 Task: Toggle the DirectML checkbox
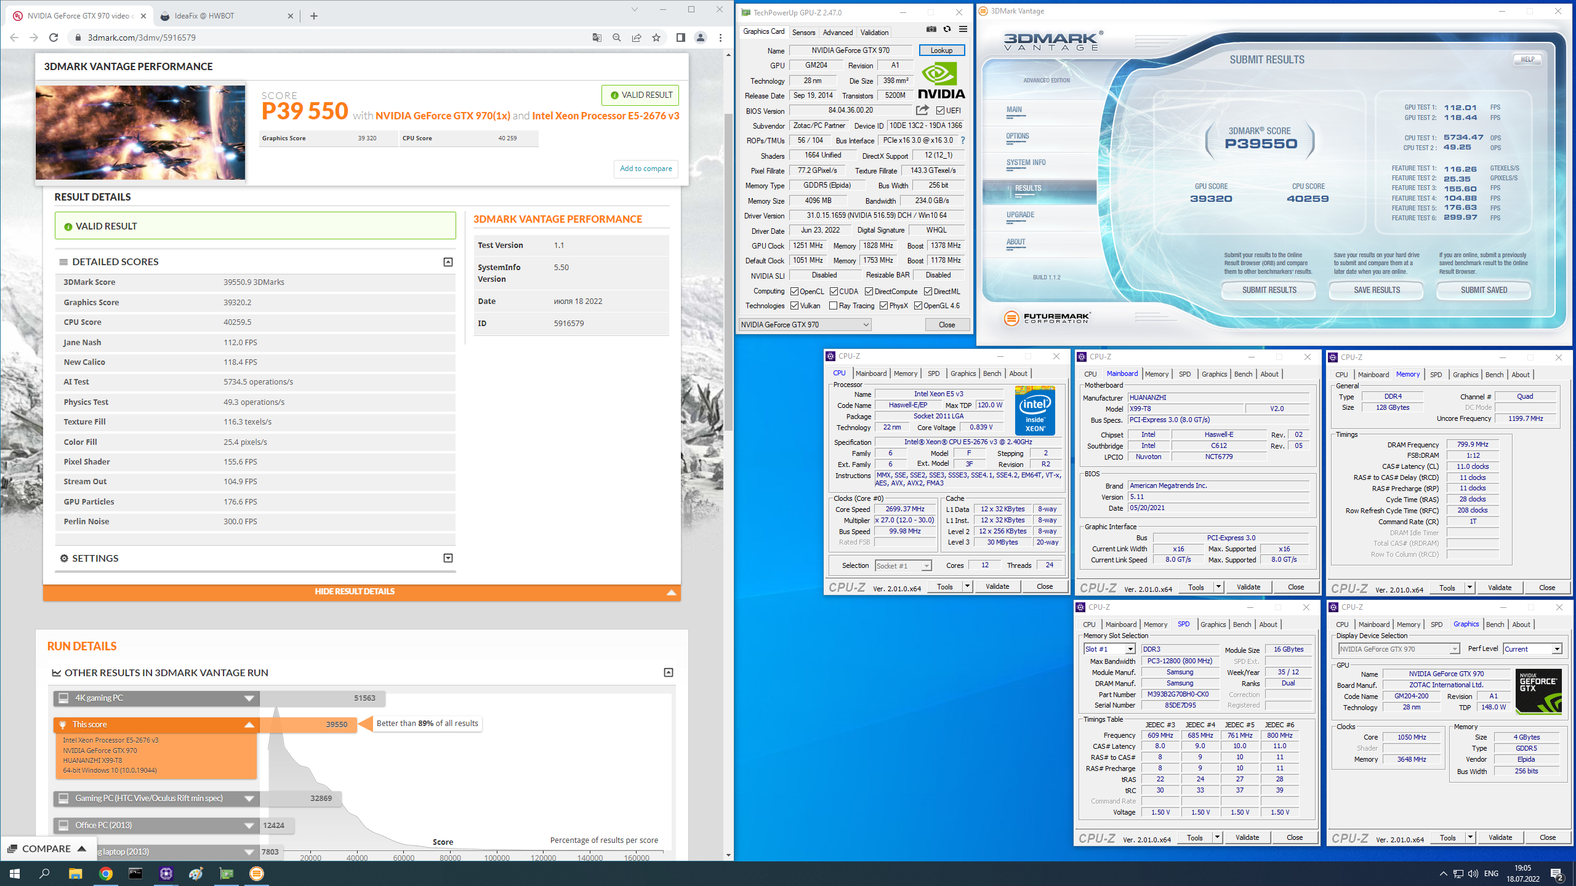tap(928, 292)
